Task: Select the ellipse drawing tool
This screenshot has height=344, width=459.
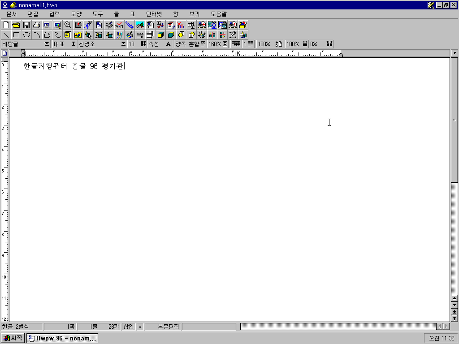Action: [x=26, y=35]
